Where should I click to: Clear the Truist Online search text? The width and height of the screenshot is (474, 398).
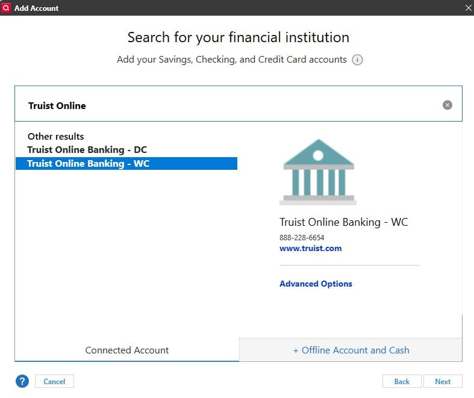coord(447,105)
